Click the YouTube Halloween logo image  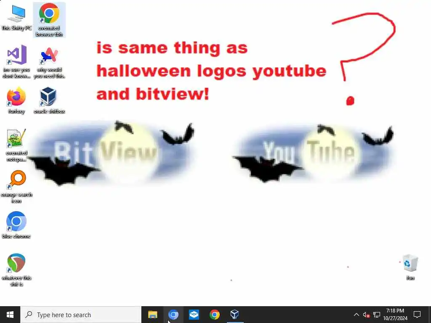314,153
